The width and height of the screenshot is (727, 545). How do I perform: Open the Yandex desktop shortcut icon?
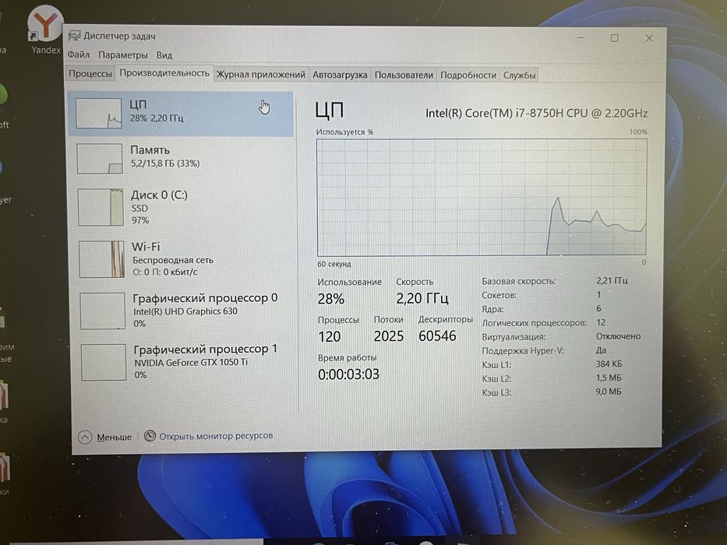pos(44,23)
